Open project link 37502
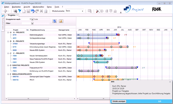 tap(15, 44)
